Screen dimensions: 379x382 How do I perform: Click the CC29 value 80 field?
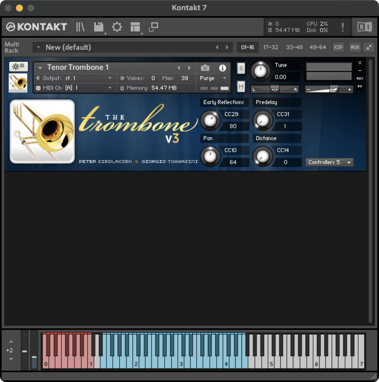coord(233,126)
